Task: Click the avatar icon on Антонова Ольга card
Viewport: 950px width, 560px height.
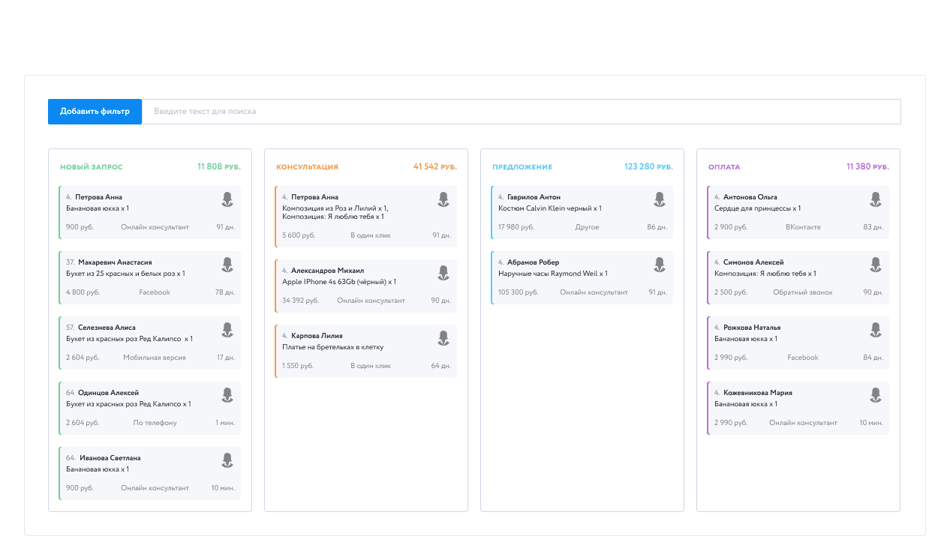Action: pyautogui.click(x=875, y=199)
